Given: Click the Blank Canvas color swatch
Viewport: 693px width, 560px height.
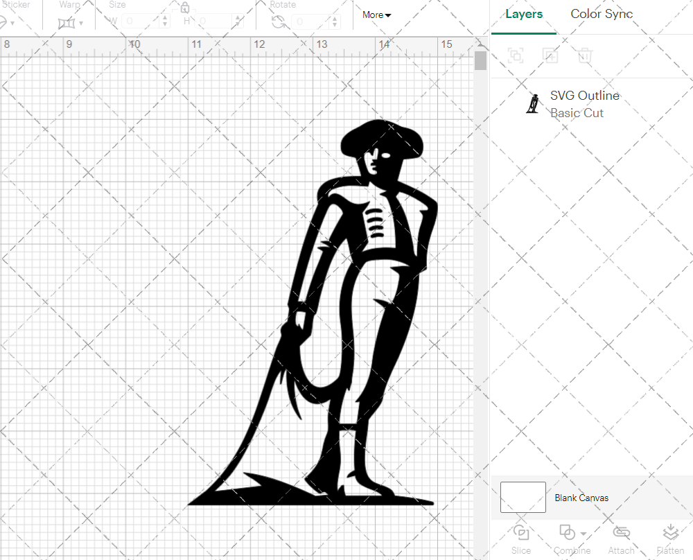Looking at the screenshot, I should tap(523, 497).
